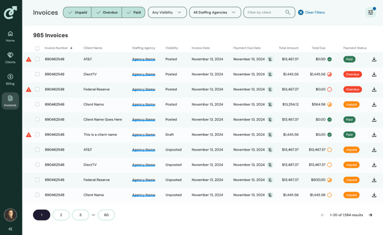Expand the All Staffing Agencies dropdown
The height and width of the screenshot is (235, 383).
(214, 12)
